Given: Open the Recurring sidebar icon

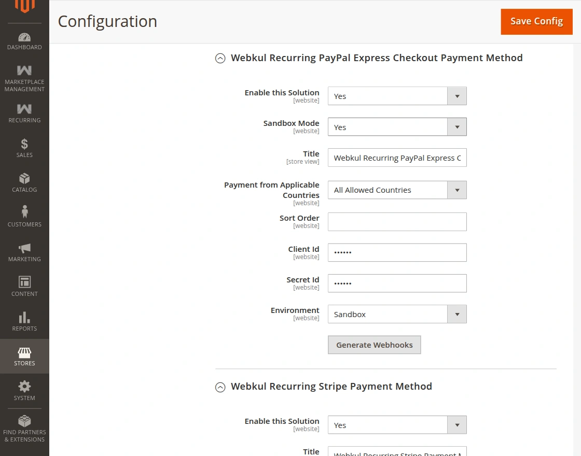Looking at the screenshot, I should point(24,109).
